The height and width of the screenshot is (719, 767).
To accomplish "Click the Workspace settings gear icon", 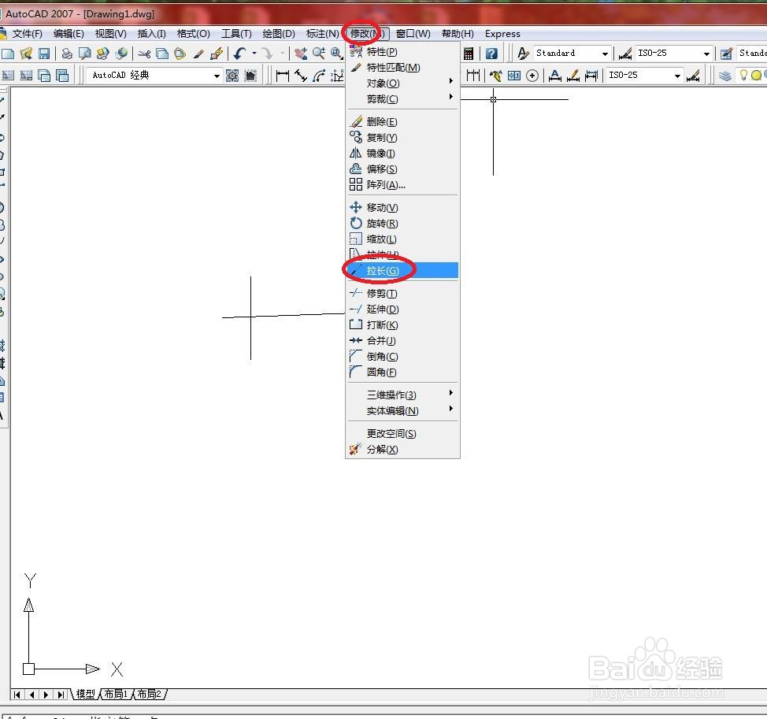I will point(232,76).
